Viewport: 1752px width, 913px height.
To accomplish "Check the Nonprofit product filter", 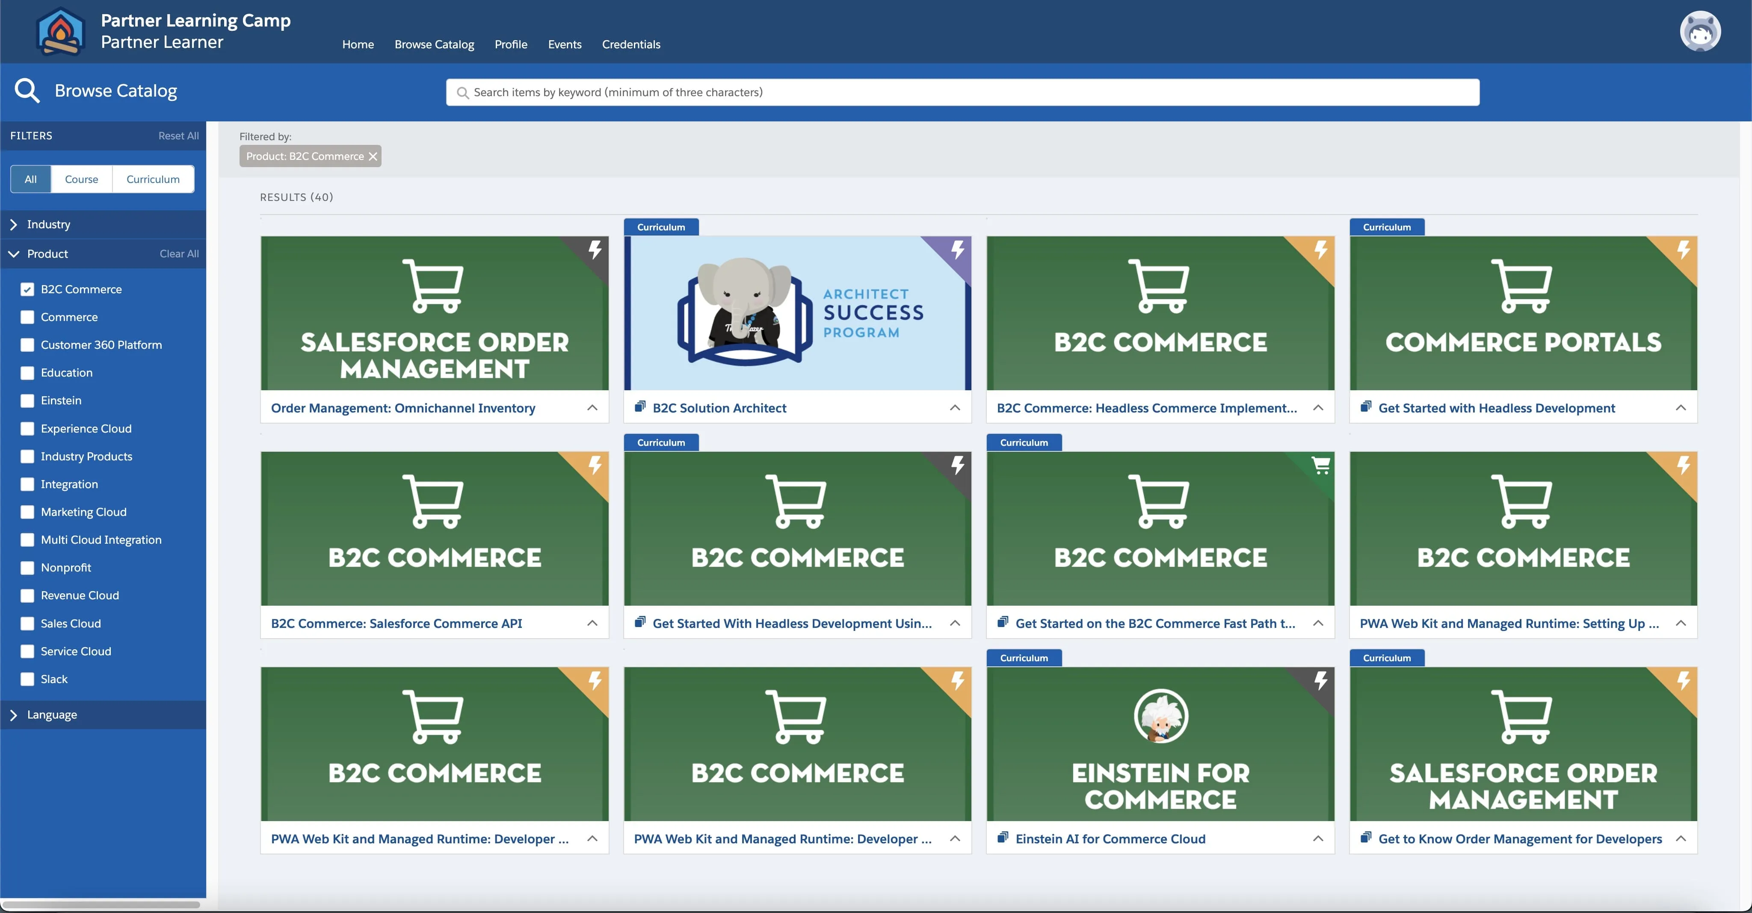I will [x=27, y=568].
